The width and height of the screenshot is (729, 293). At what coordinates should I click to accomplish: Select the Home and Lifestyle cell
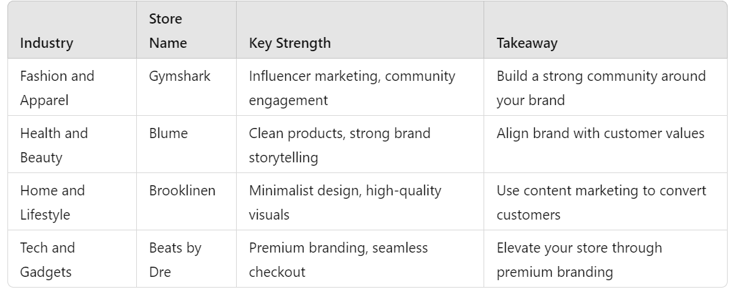click(x=53, y=203)
